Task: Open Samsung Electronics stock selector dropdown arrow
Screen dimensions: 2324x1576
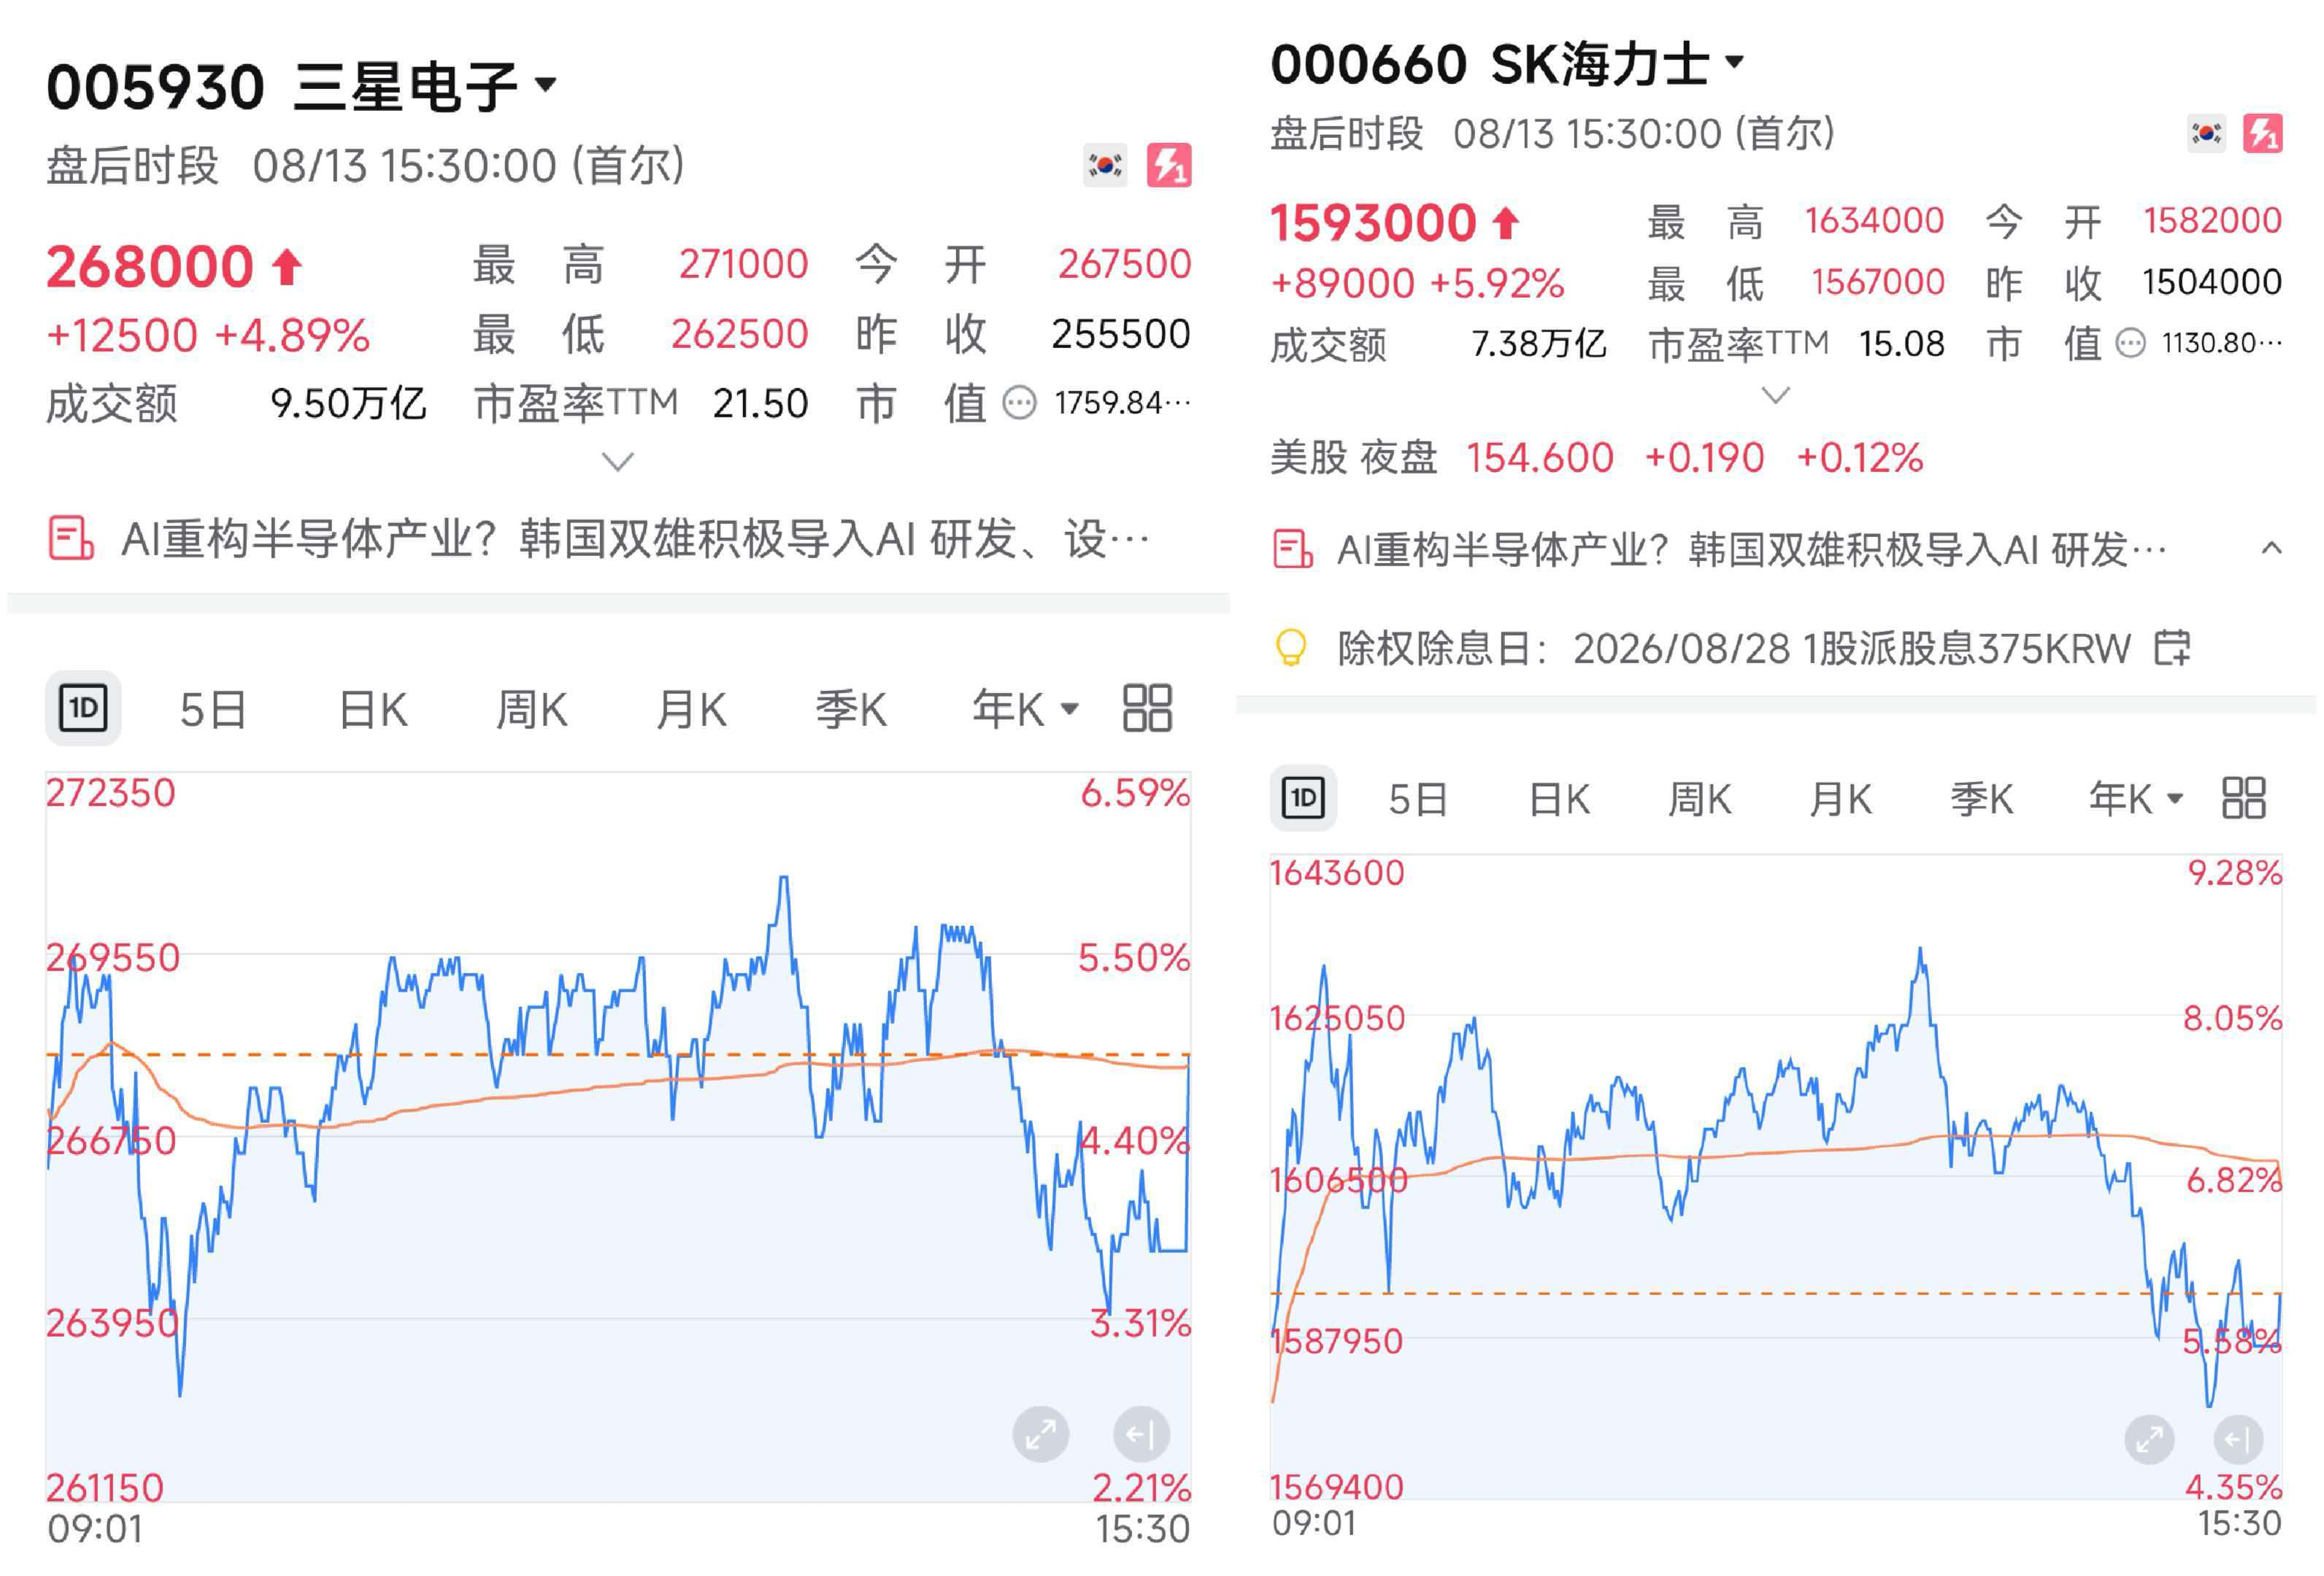Action: [x=545, y=84]
